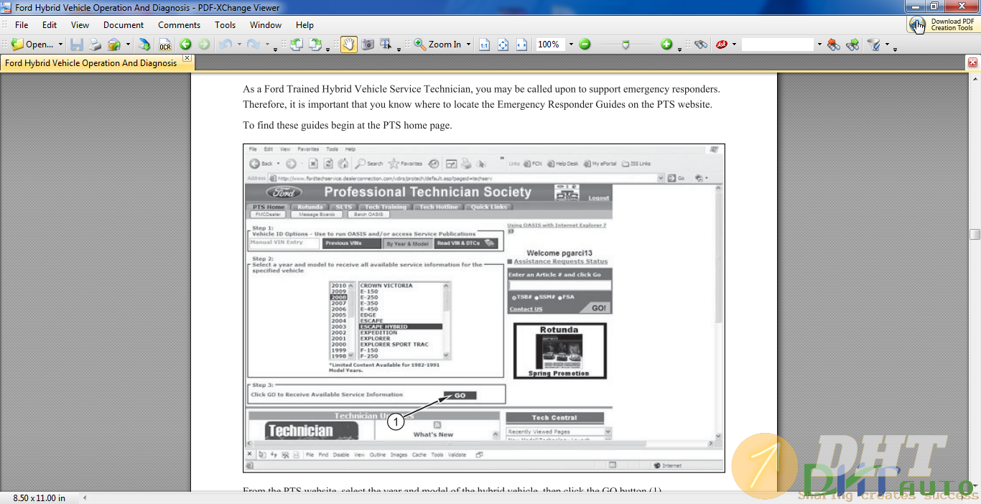This screenshot has width=981, height=504.
Task: Open the File menu
Action: pyautogui.click(x=22, y=24)
